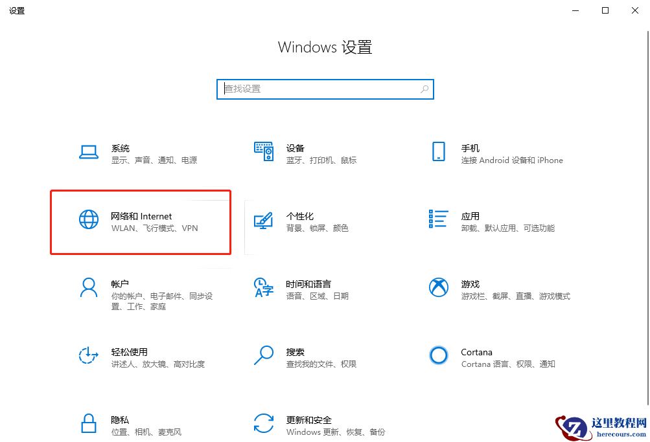Click the 设置 title in the title bar
The image size is (650, 442).
17,10
